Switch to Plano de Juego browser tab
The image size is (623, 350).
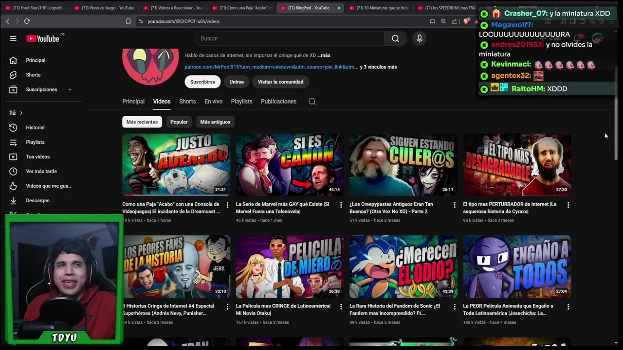(x=104, y=8)
